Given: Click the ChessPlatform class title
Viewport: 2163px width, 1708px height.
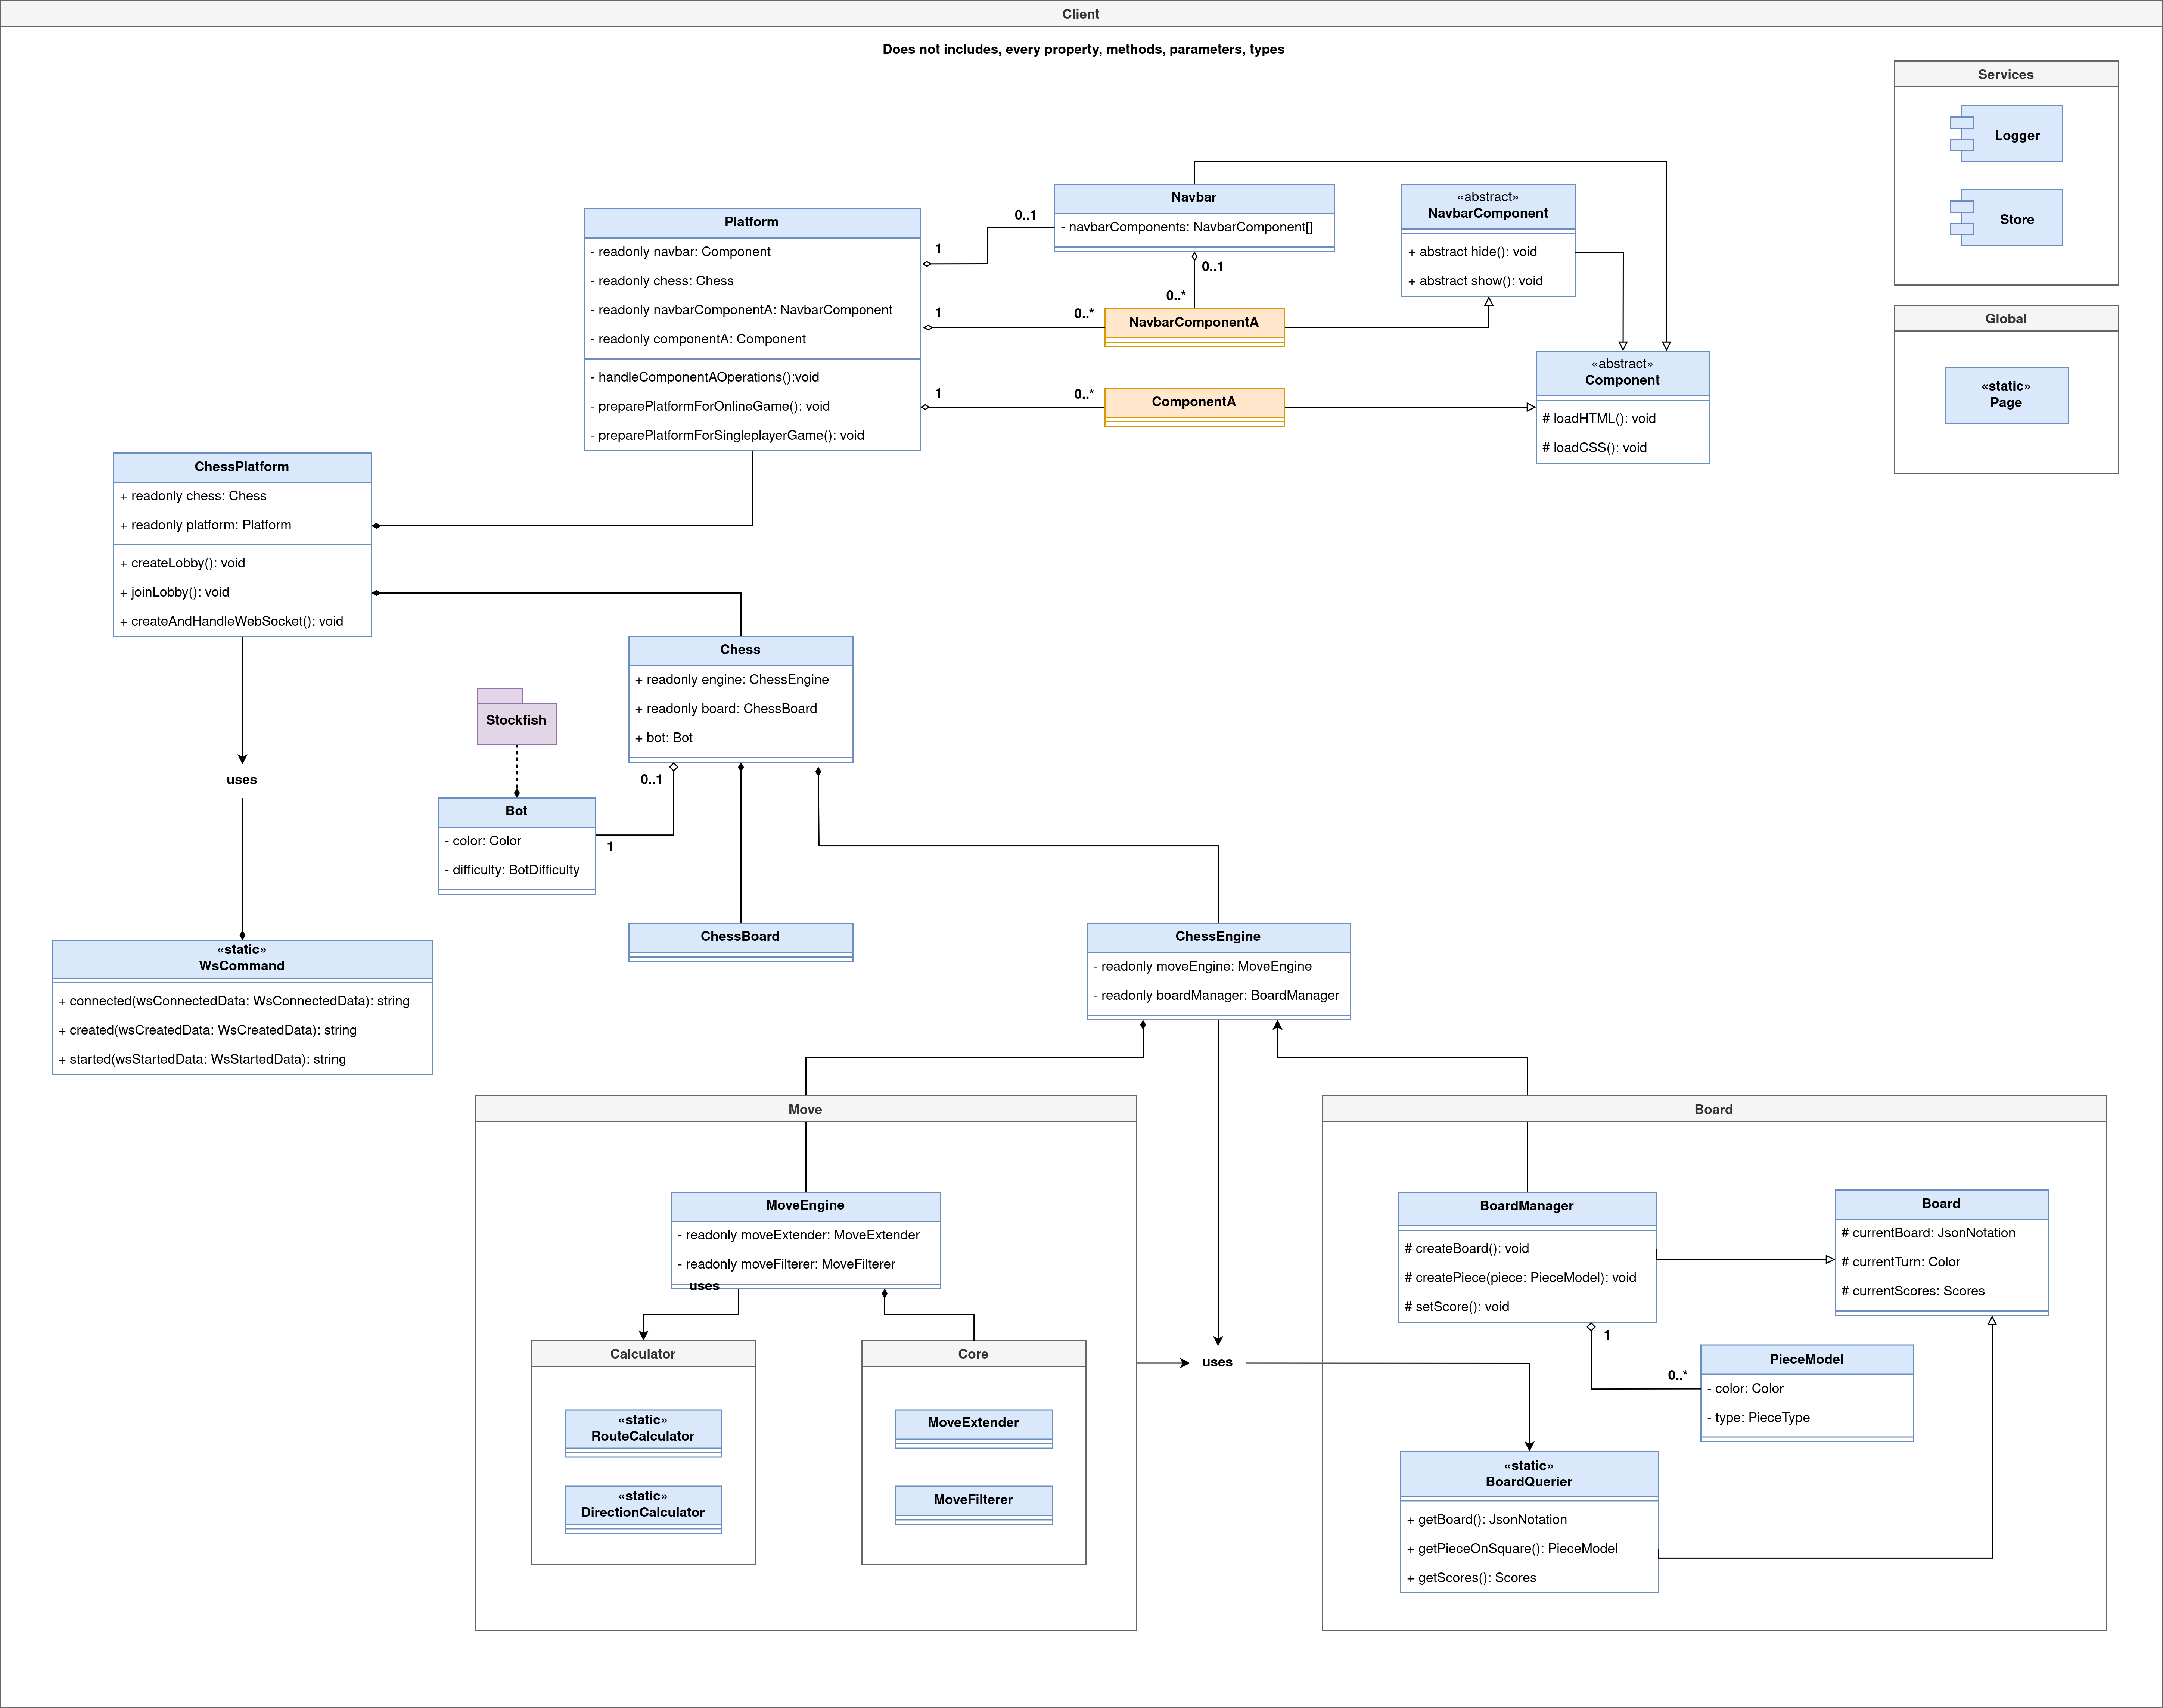Looking at the screenshot, I should [x=242, y=467].
